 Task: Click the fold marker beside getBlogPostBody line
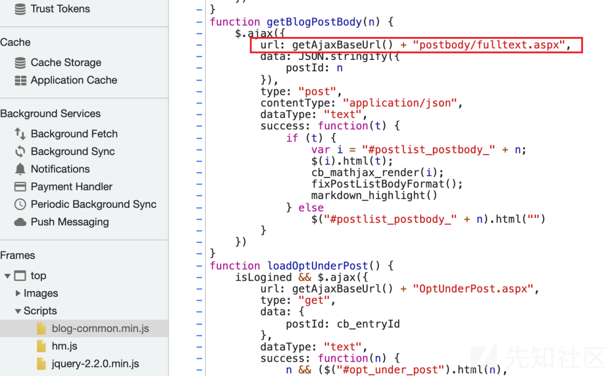(x=199, y=22)
